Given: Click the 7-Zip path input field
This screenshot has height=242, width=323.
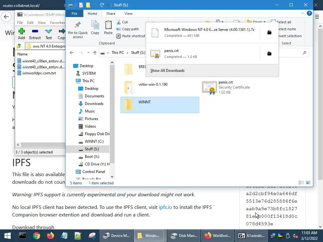Looking at the screenshot, I should click(46, 46).
